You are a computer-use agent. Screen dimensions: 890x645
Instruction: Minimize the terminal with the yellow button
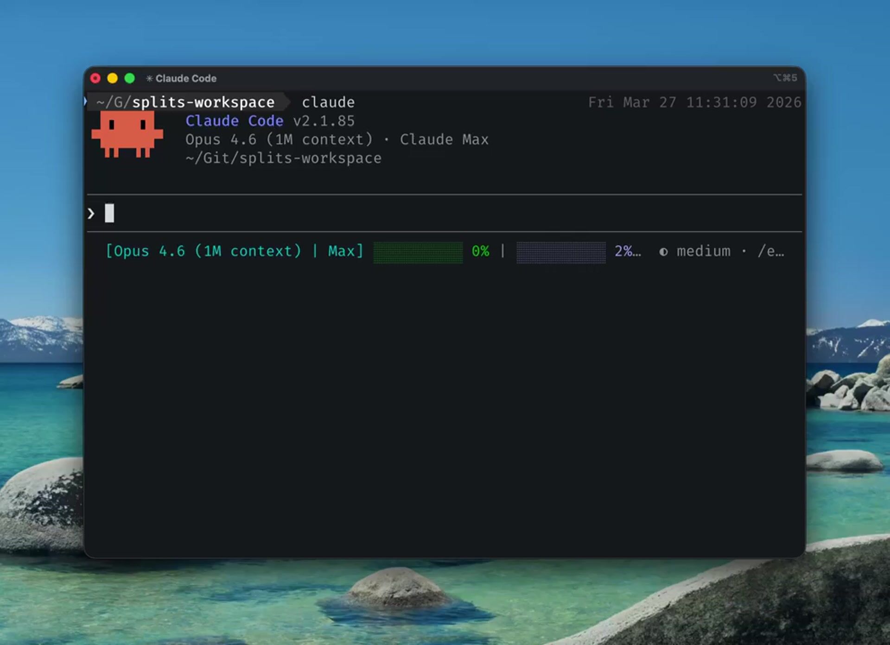click(113, 78)
